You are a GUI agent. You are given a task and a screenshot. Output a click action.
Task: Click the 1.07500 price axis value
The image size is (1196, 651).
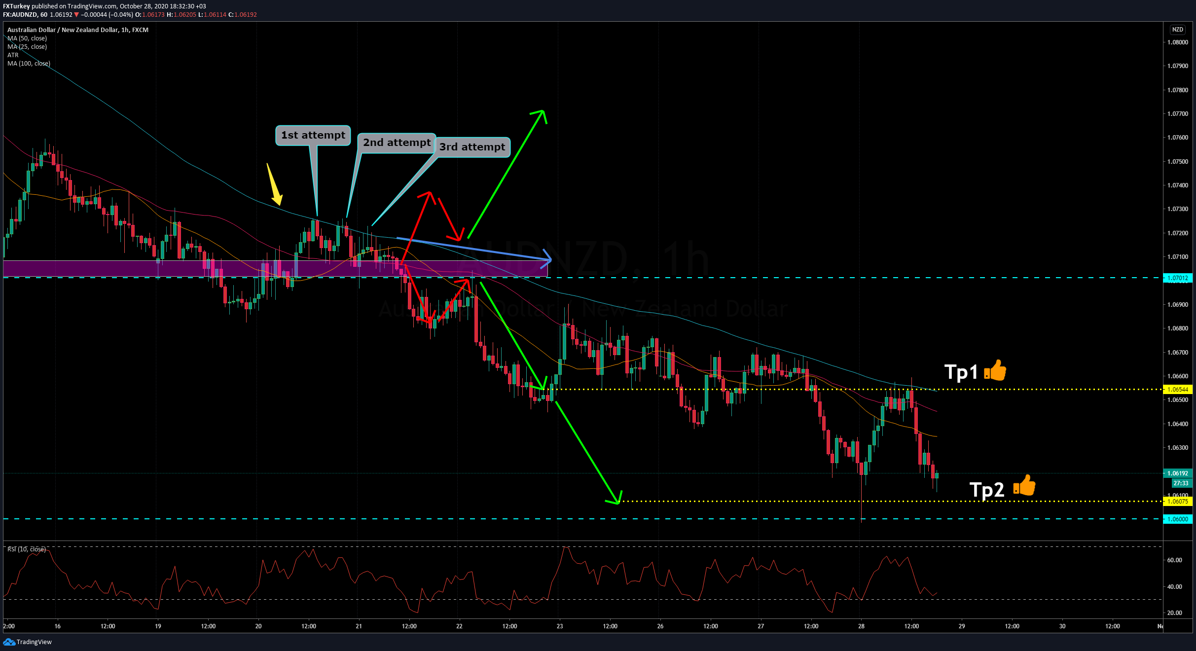tap(1178, 161)
